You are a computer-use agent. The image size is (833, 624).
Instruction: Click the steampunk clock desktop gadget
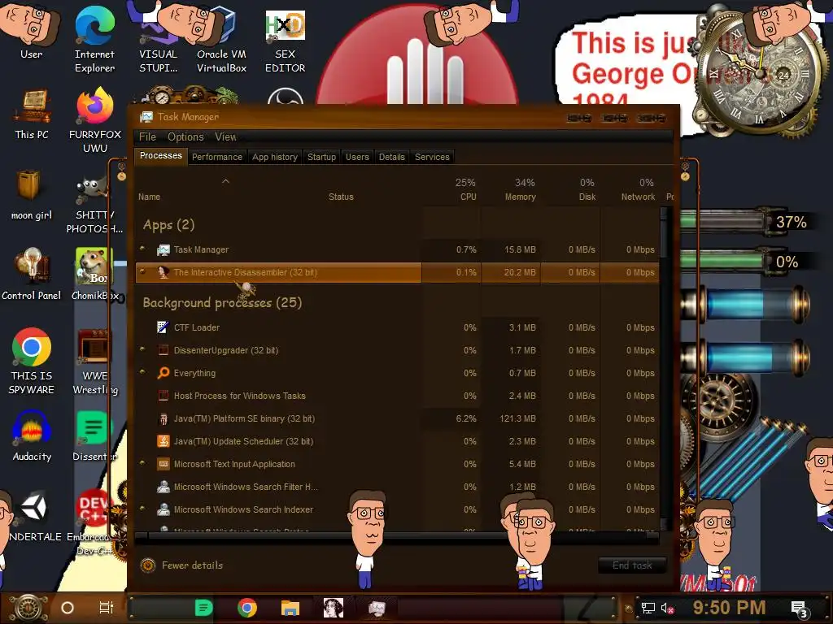[760, 74]
